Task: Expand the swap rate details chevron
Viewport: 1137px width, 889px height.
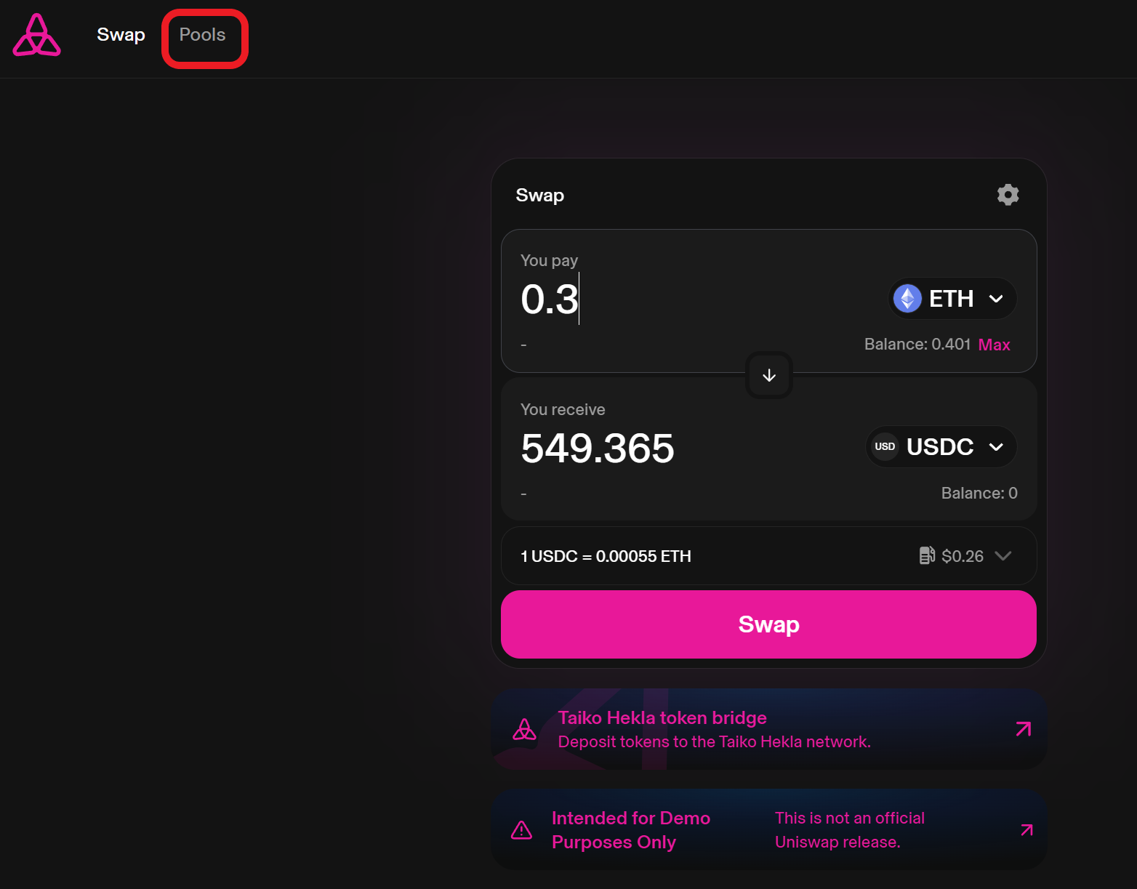Action: pos(1003,556)
